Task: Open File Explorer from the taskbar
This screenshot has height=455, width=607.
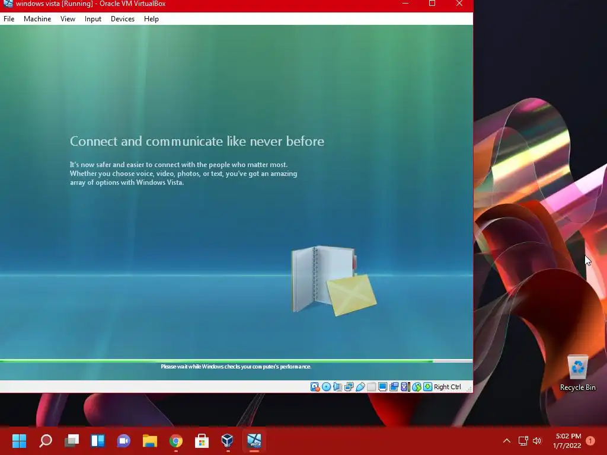Action: click(x=150, y=441)
